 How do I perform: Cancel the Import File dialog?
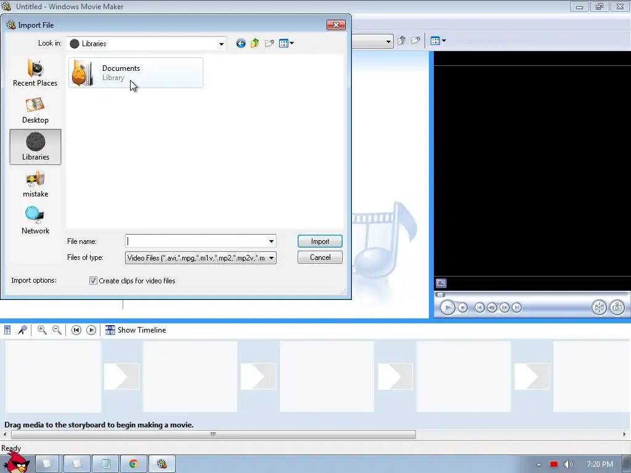click(320, 257)
